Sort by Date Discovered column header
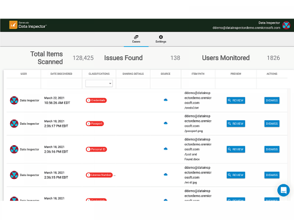294x220 pixels. 61,74
